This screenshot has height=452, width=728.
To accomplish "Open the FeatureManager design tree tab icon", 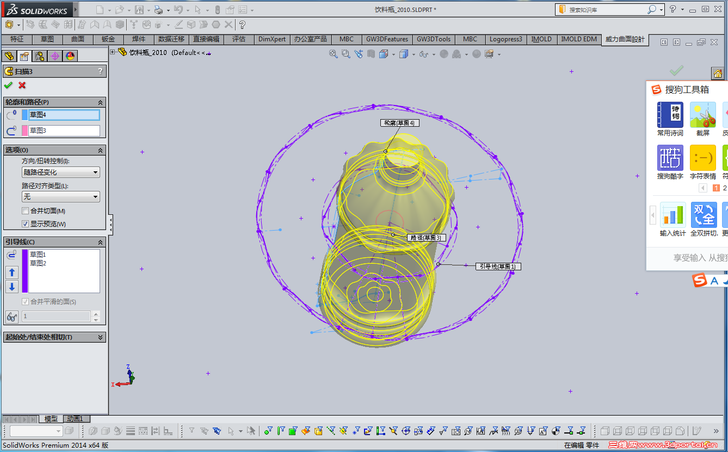I will (x=9, y=55).
